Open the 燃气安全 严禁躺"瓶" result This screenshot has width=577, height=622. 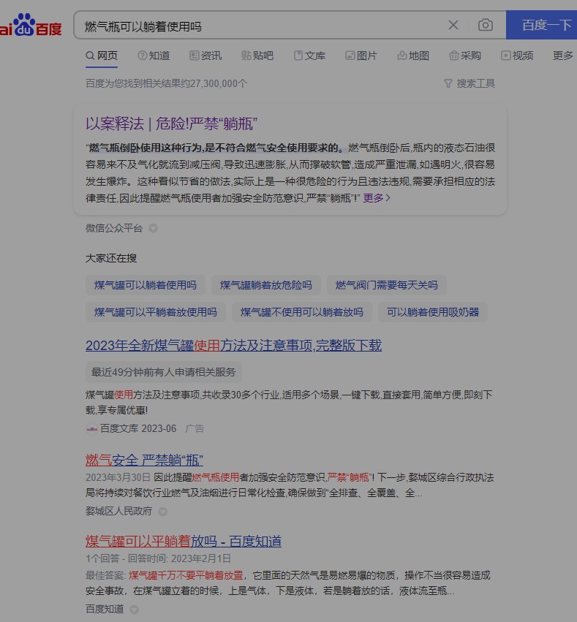pos(144,460)
